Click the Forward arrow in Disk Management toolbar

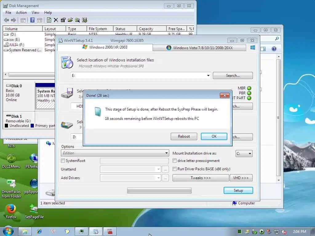pyautogui.click(x=14, y=20)
